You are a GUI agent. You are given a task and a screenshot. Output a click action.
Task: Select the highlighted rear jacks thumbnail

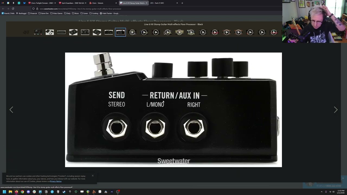pos(120,32)
